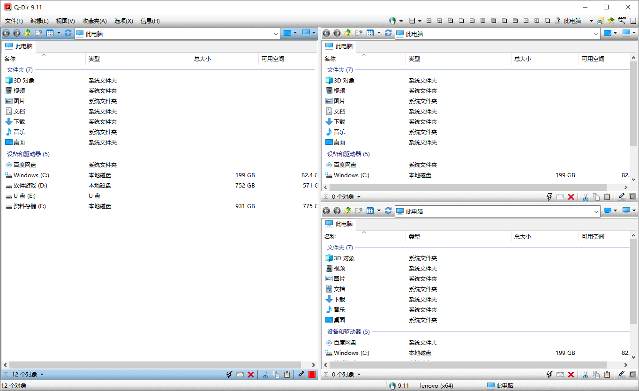Sort by the 总大小 column header in the left pane
This screenshot has height=391, width=639.
coord(202,59)
